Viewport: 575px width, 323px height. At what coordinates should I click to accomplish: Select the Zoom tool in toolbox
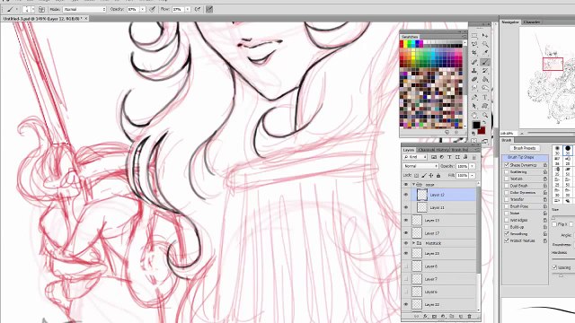pos(485,115)
